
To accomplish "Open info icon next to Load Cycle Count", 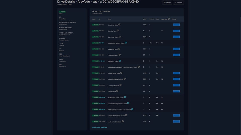I will (120, 85).
